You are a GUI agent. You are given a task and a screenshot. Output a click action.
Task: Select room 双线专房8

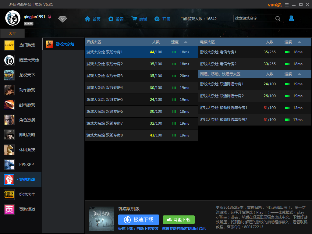(141, 135)
